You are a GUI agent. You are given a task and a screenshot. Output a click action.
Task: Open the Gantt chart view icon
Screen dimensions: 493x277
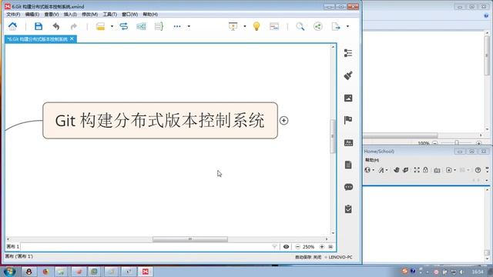274,26
